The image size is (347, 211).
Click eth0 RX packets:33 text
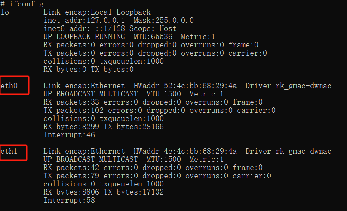pyautogui.click(x=71, y=102)
